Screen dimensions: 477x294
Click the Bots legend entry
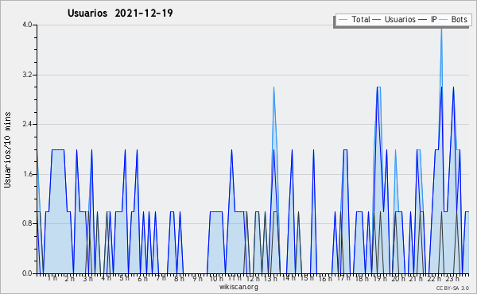453,19
